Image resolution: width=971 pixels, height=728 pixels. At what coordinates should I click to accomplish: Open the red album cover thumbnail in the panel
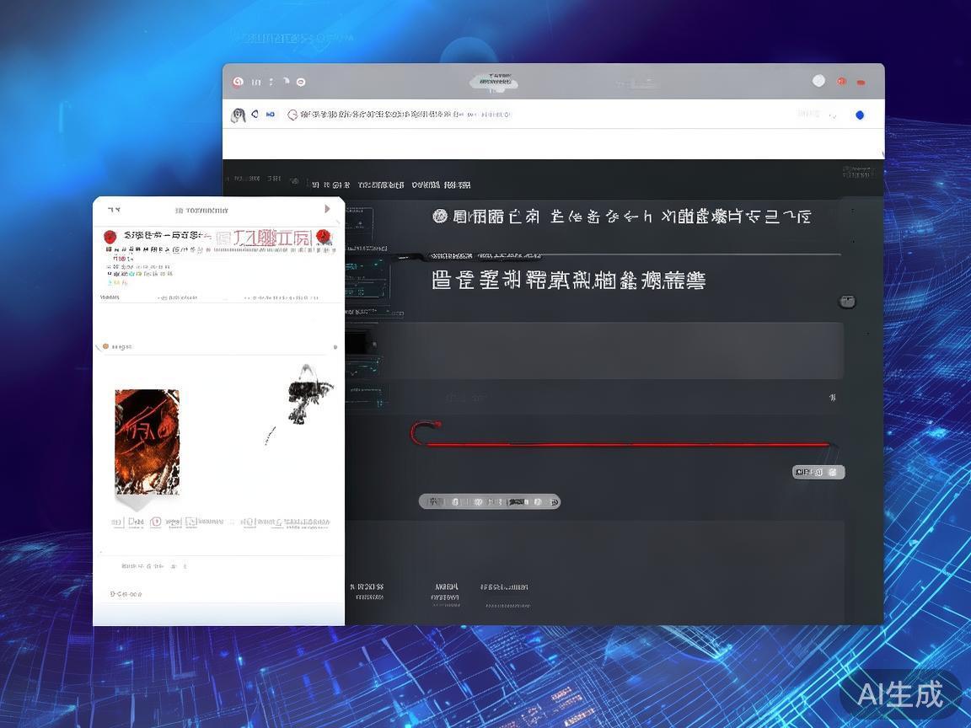coord(148,440)
